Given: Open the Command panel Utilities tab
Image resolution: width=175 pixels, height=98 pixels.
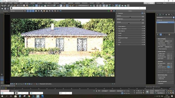Looking at the screenshot, I should [x=172, y=15].
